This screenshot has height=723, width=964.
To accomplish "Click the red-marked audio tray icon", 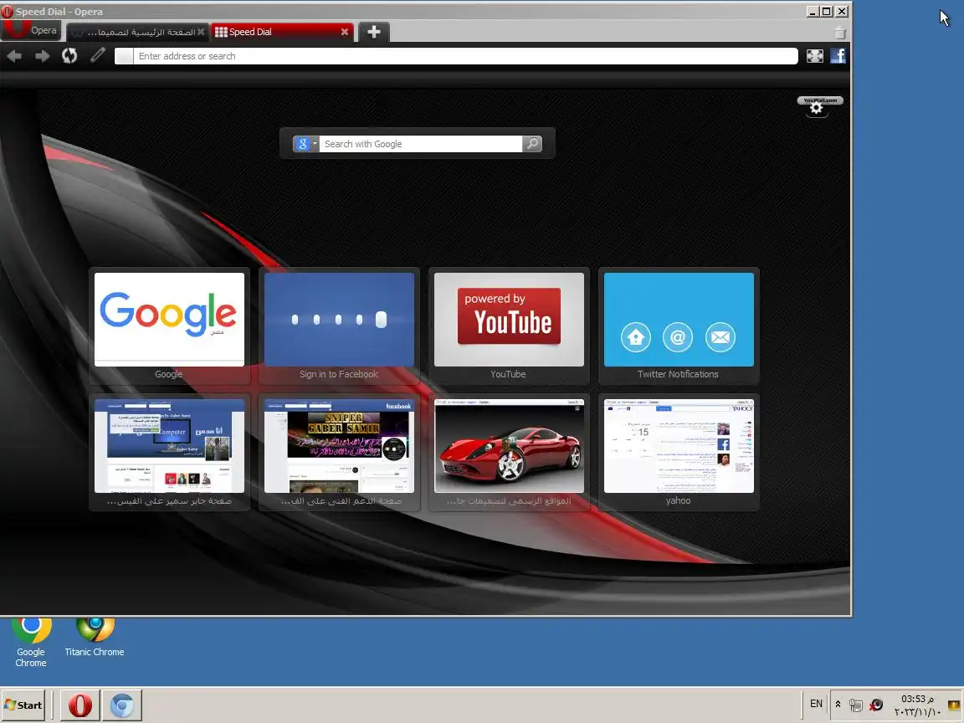I will (x=876, y=705).
